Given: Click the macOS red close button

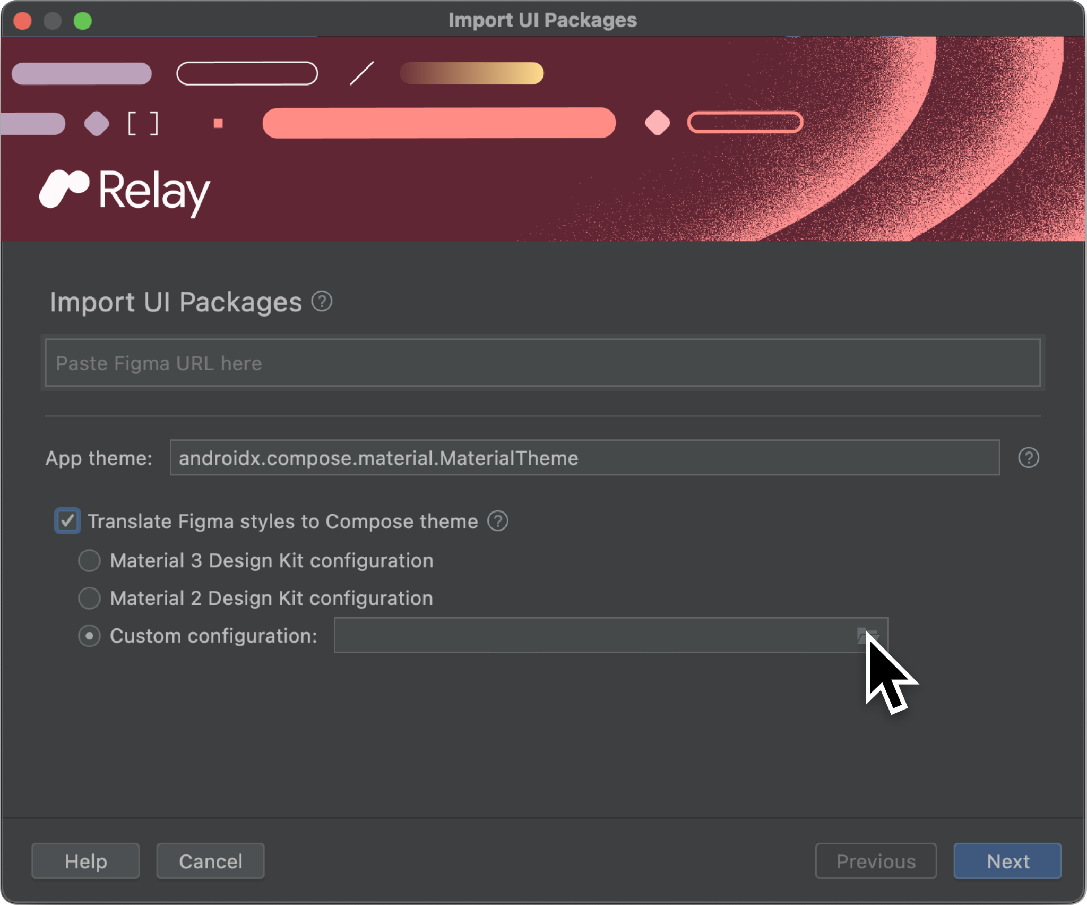Looking at the screenshot, I should pos(26,19).
